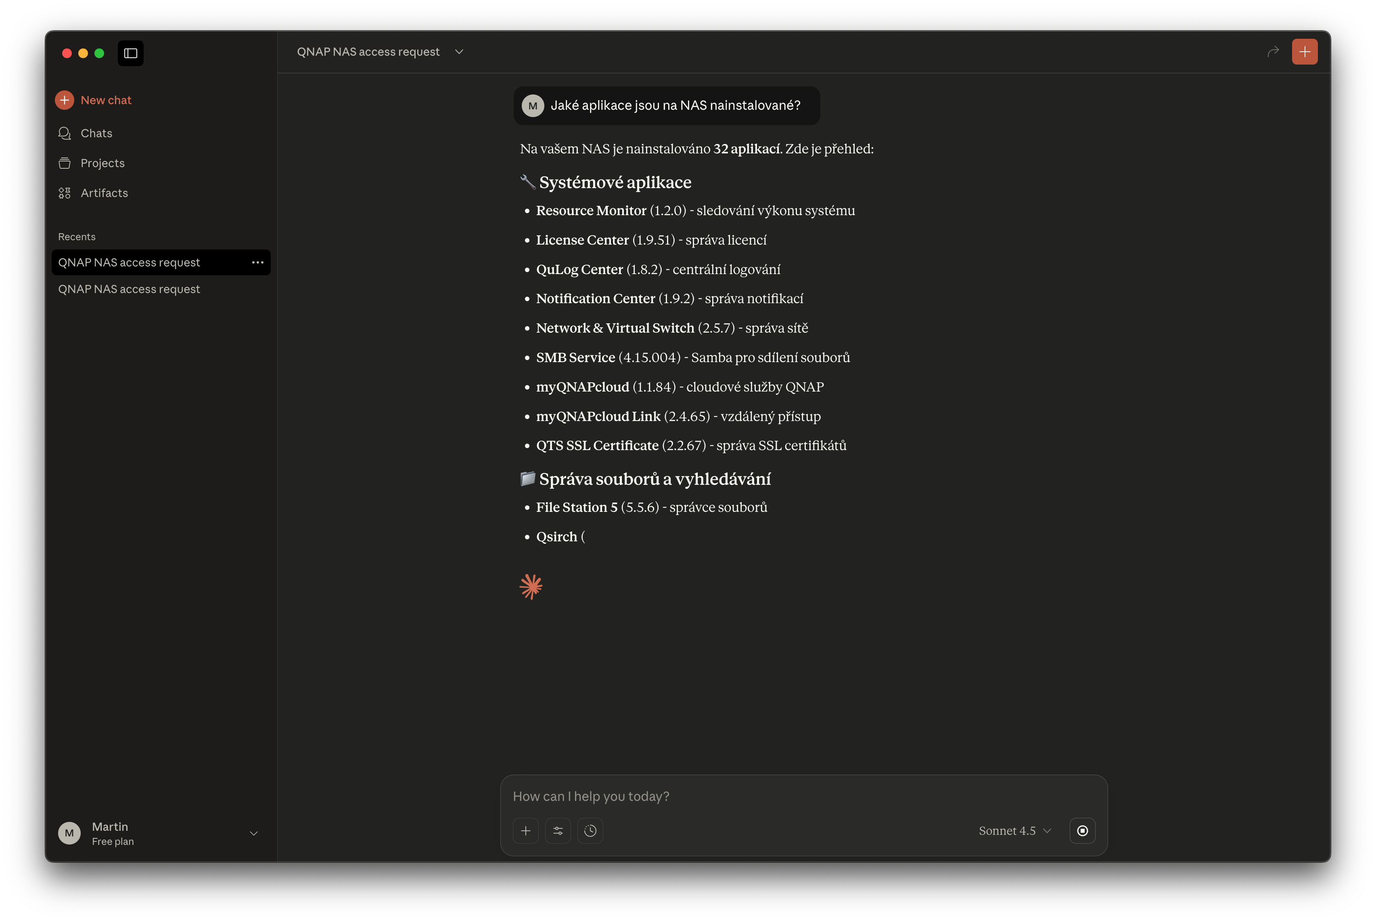This screenshot has height=922, width=1376.
Task: Open the highlighted QNAP NAS access request chat
Action: coord(129,262)
